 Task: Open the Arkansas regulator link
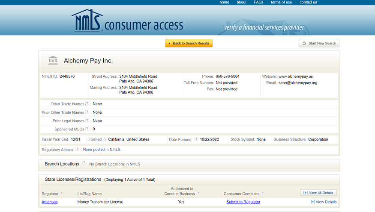(x=50, y=202)
